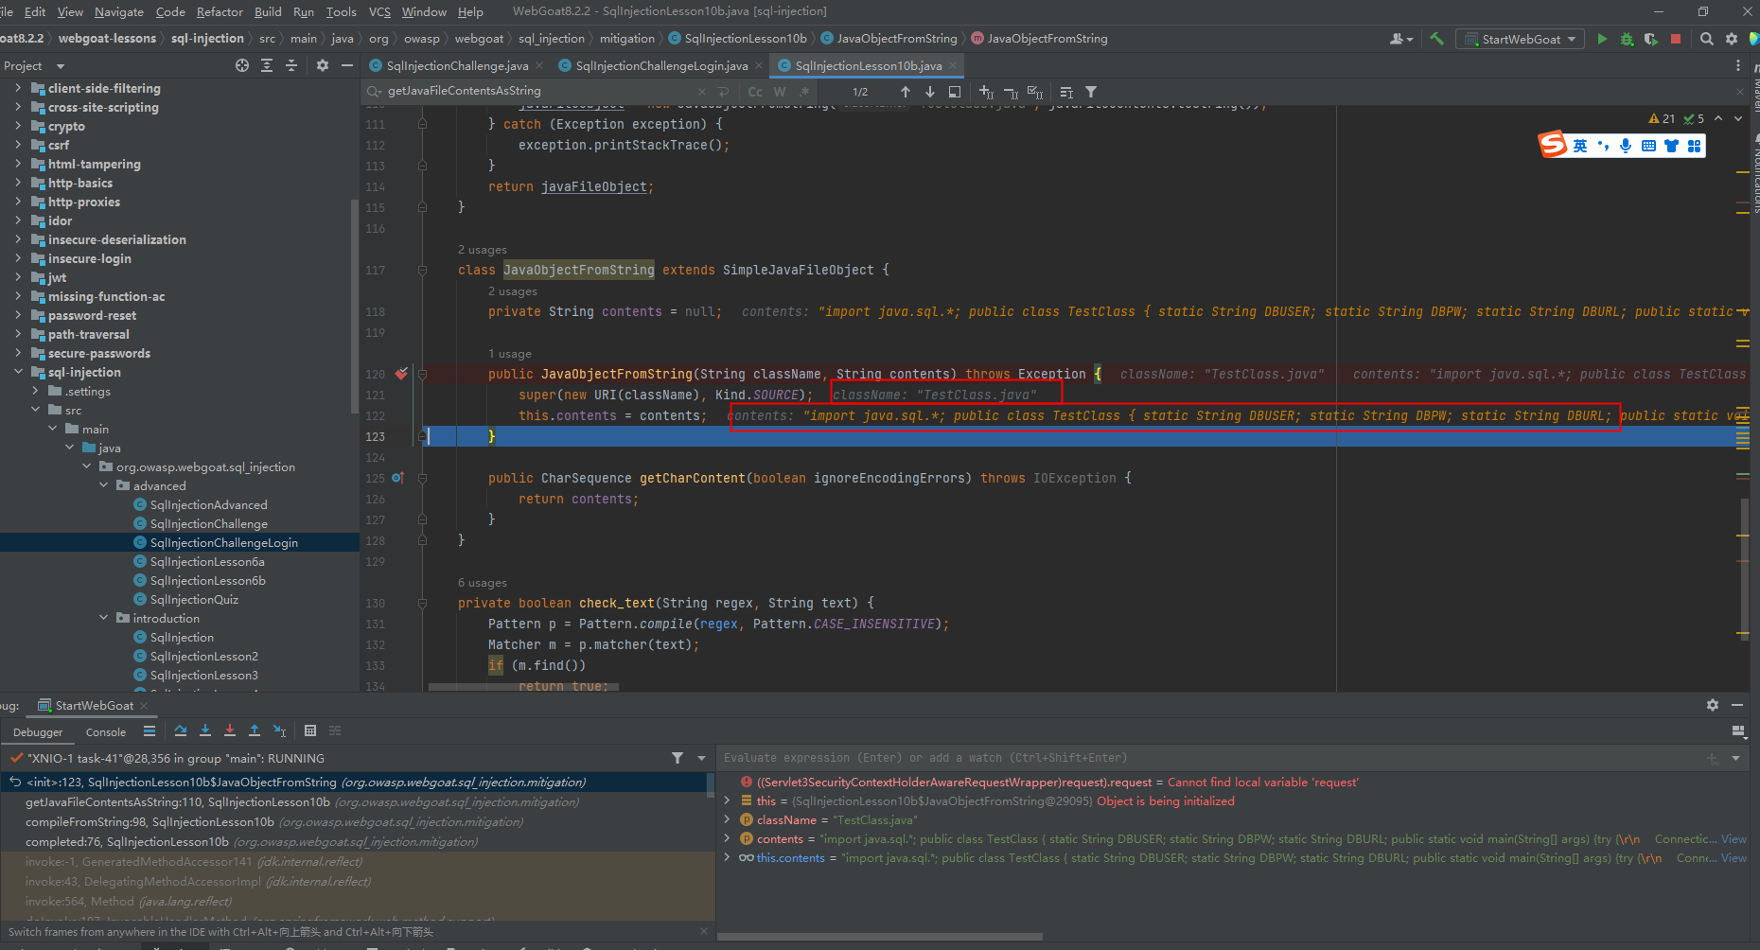Collapse the advanced package folder
Screen dimensions: 1760x950
[x=104, y=485]
